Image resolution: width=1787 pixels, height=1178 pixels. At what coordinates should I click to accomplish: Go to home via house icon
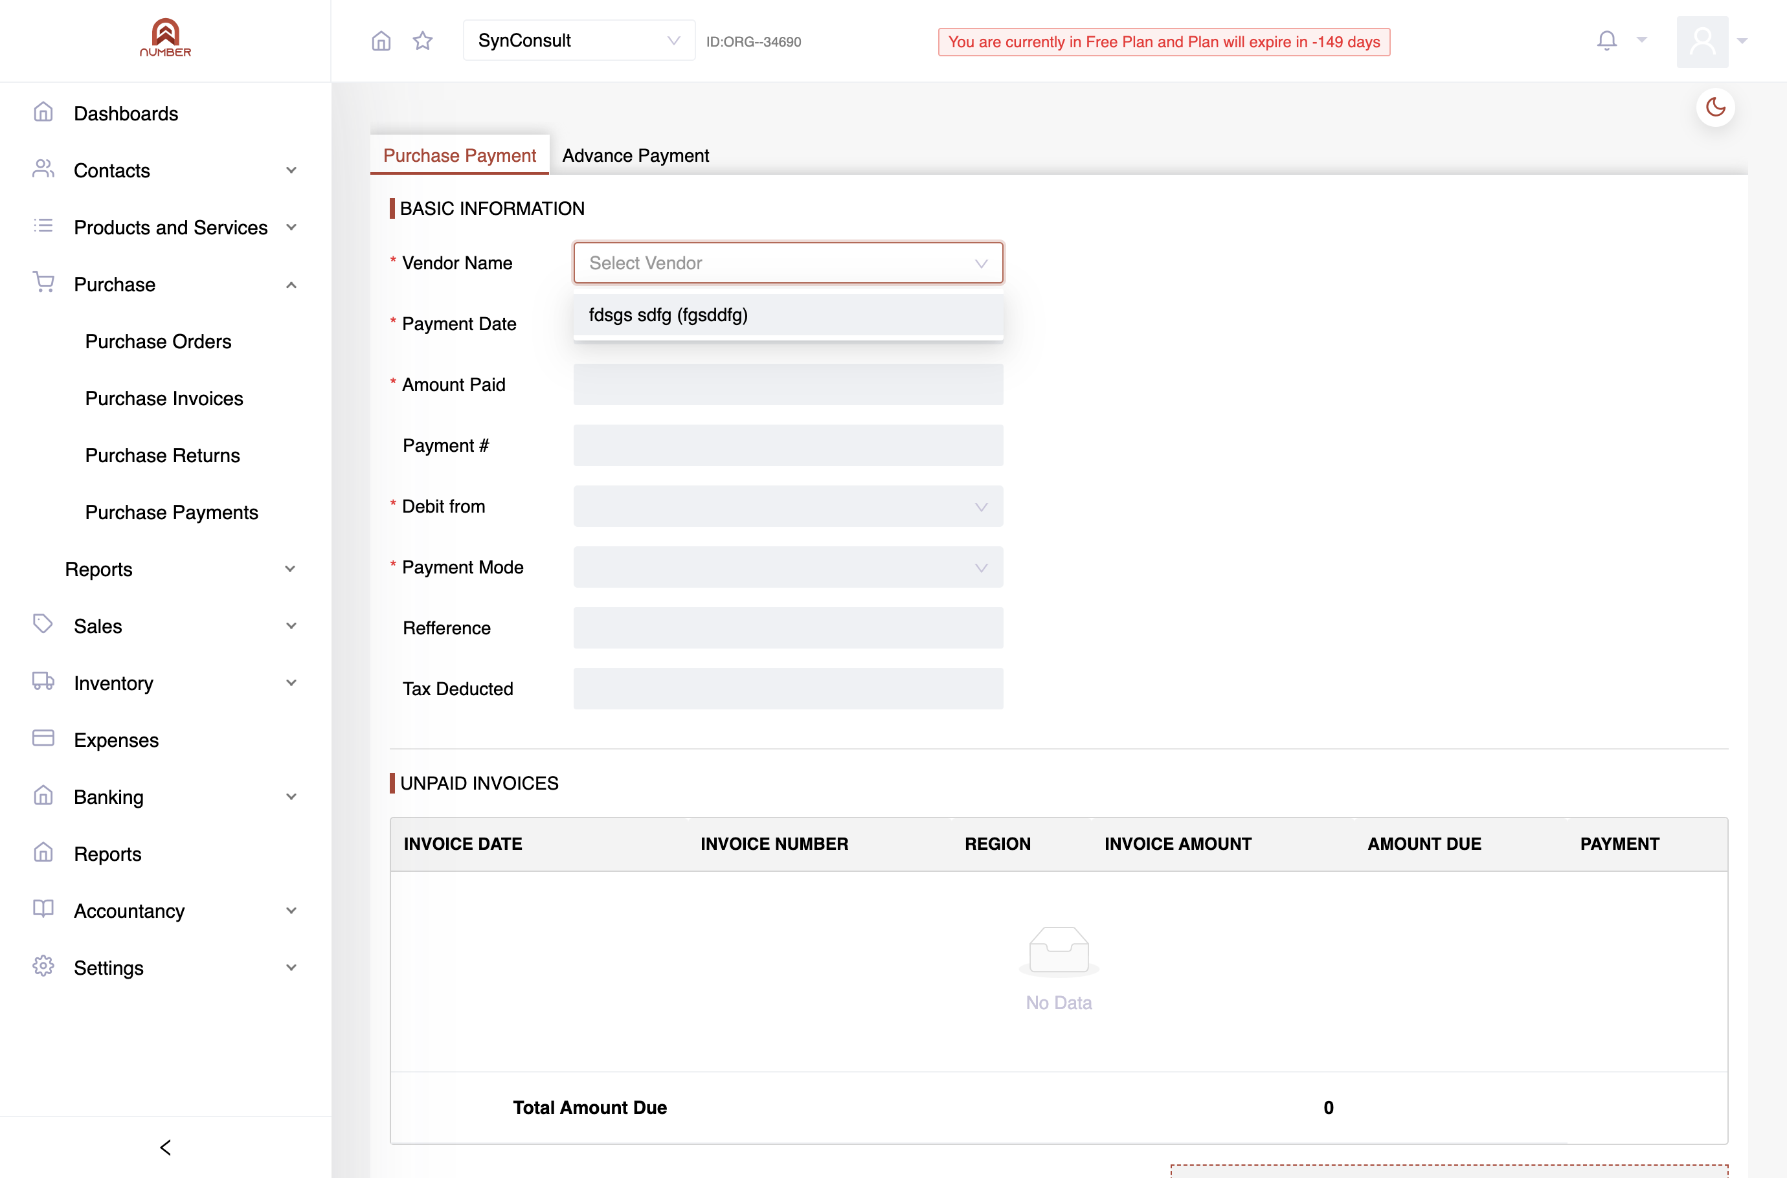pyautogui.click(x=381, y=41)
